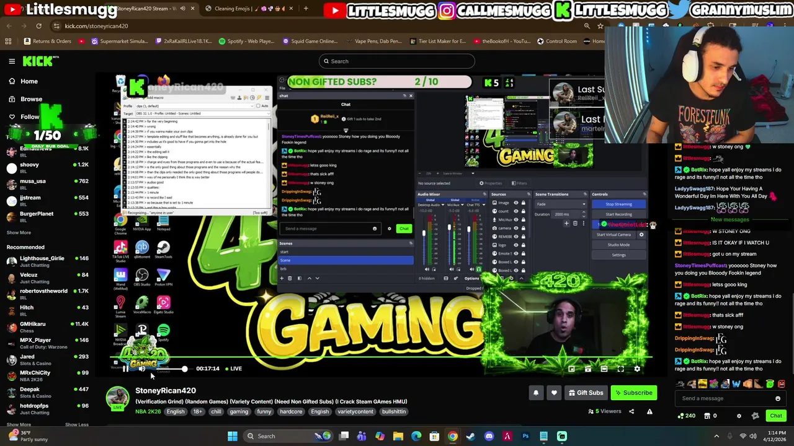Open channel points 240 balance
The width and height of the screenshot is (794, 446).
686,416
